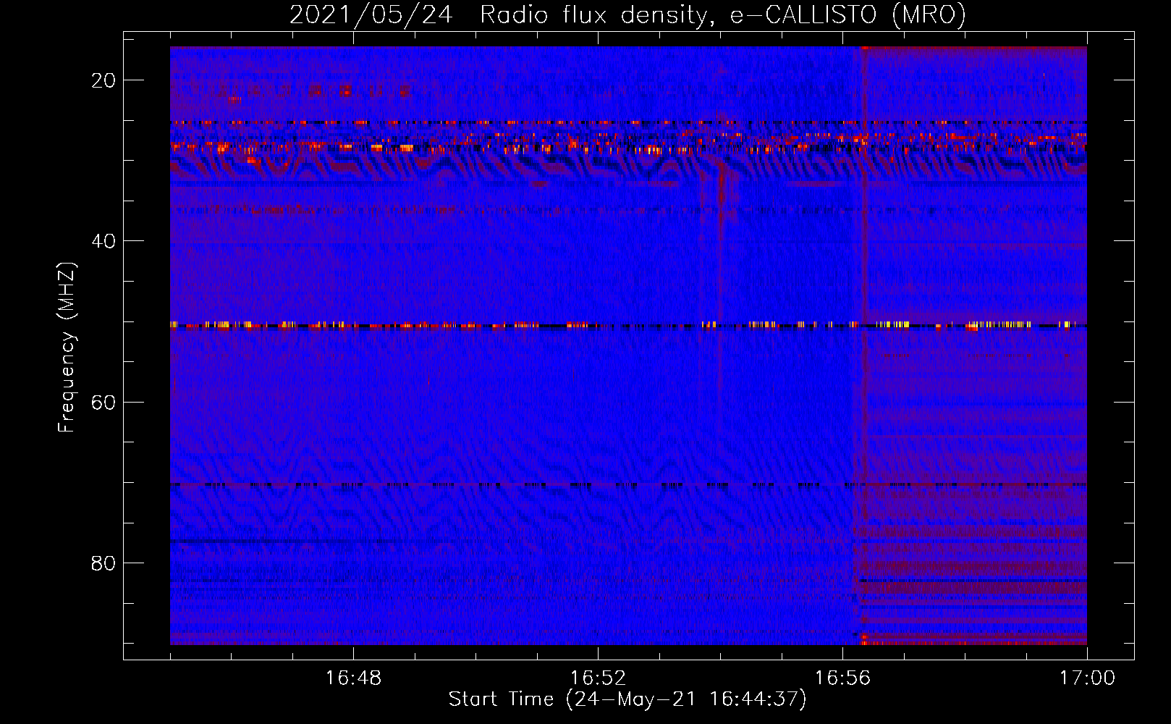Click the 'Start Time' x-axis label
This screenshot has height=724, width=1171.
pyautogui.click(x=627, y=699)
